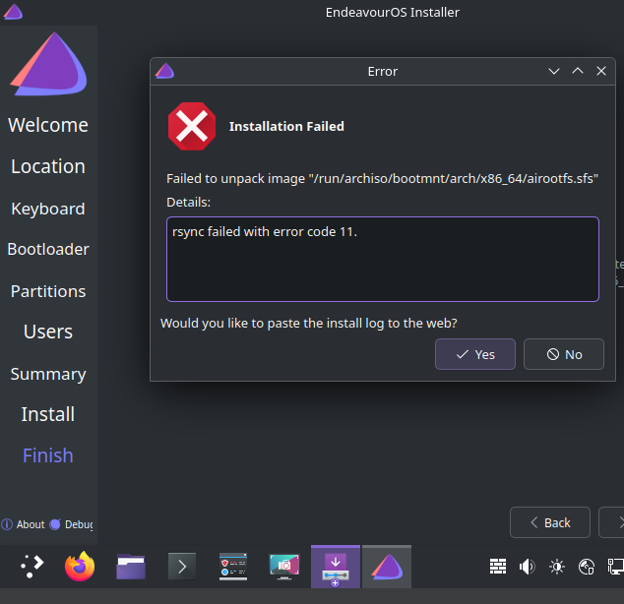Select the Location step in sidebar
The width and height of the screenshot is (624, 604).
(48, 166)
